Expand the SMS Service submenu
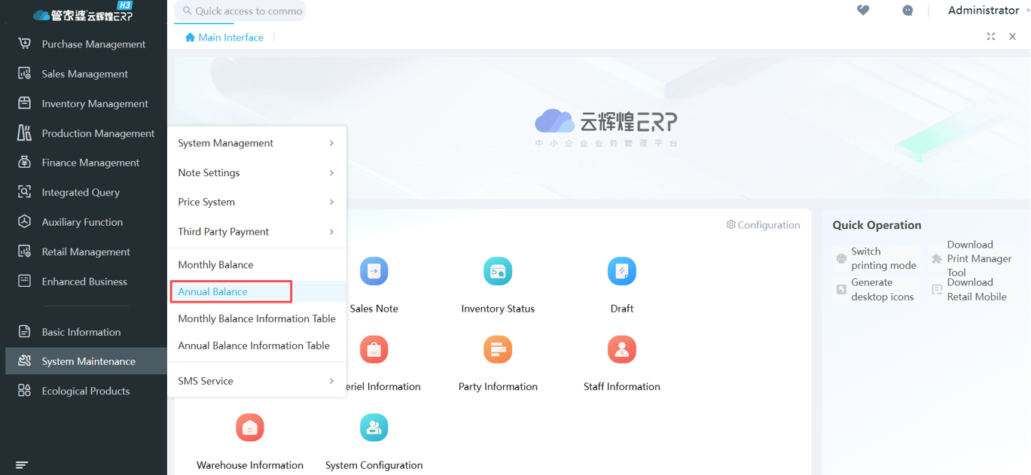The height and width of the screenshot is (475, 1031). pyautogui.click(x=256, y=381)
